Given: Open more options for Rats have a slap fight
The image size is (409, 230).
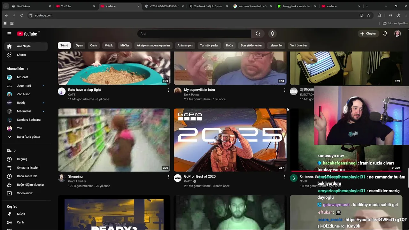Looking at the screenshot, I should click(x=169, y=90).
